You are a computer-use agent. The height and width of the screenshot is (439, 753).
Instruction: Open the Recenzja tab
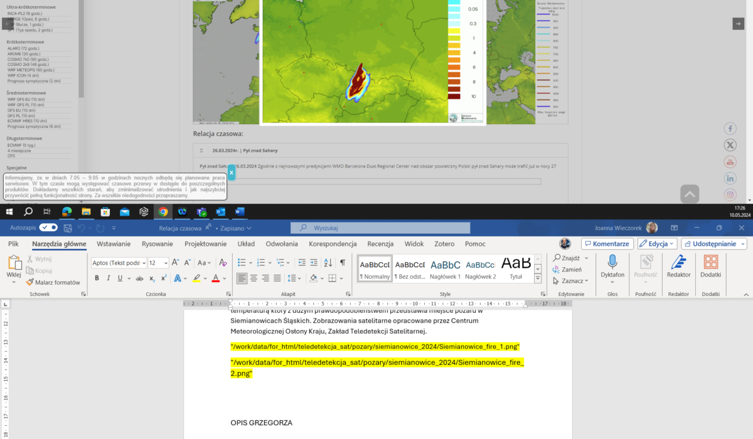point(380,243)
